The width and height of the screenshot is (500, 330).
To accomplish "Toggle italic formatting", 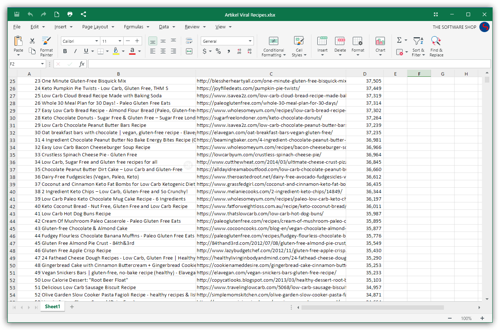I will (76, 51).
